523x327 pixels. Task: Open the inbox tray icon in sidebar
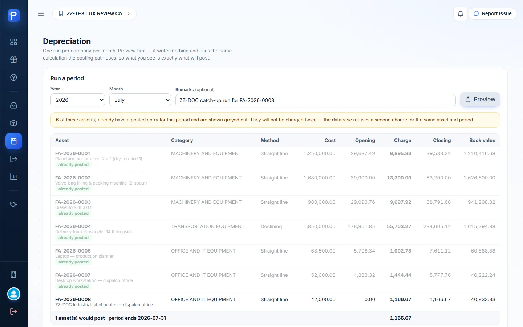[14, 105]
